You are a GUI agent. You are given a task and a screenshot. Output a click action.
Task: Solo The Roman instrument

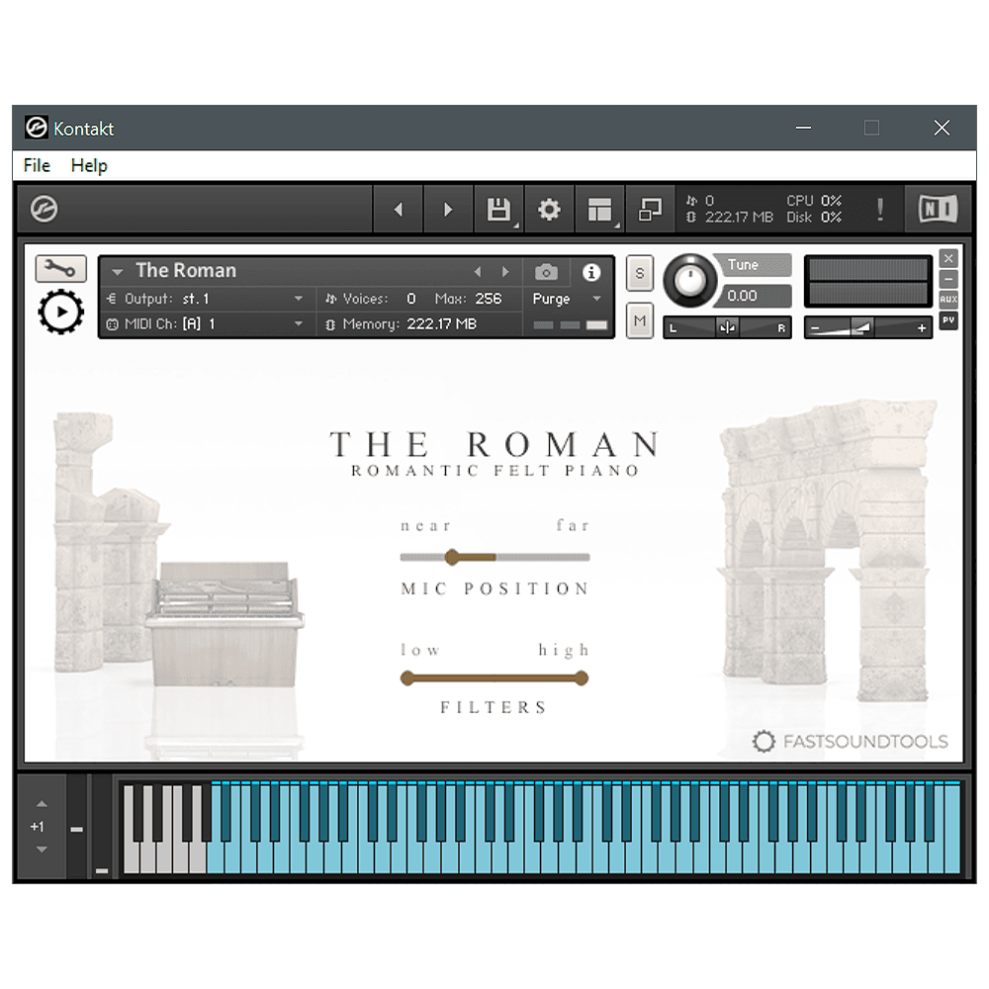click(639, 273)
